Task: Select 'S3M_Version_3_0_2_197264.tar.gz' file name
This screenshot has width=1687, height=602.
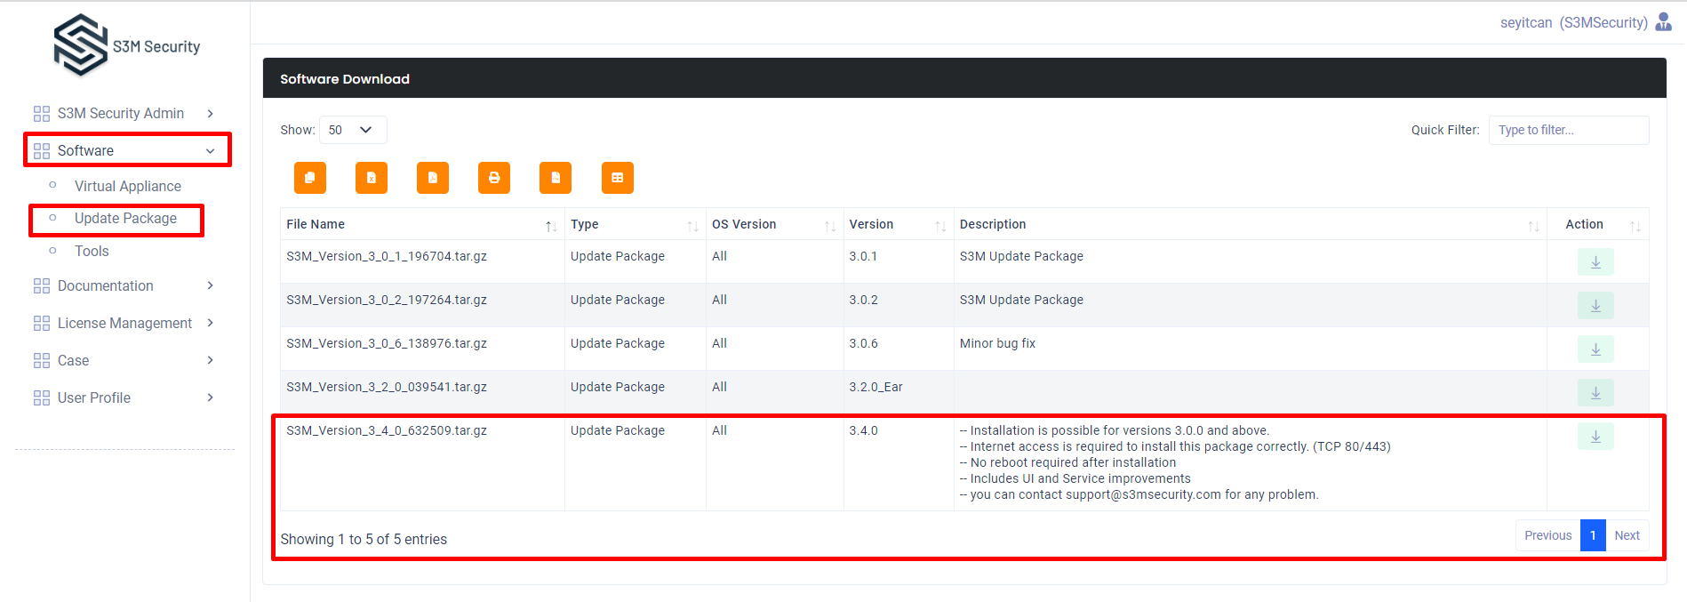Action: pos(387,300)
